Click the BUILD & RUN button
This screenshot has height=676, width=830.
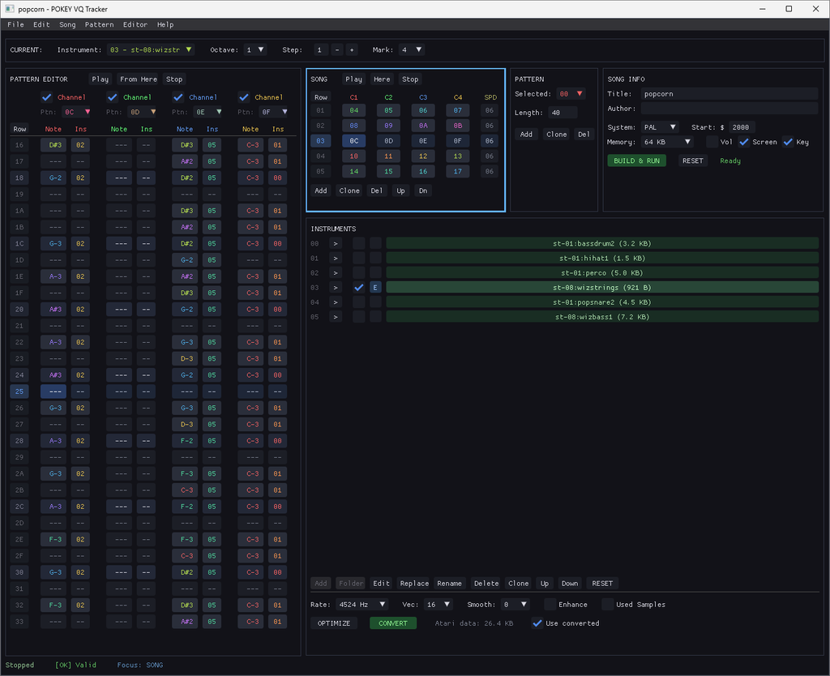pyautogui.click(x=635, y=160)
